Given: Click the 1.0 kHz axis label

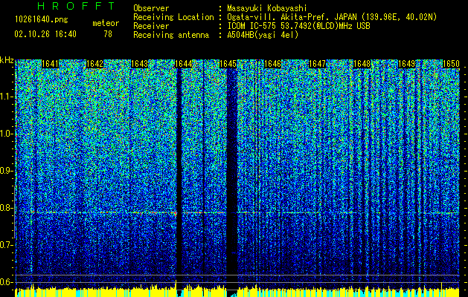Looking at the screenshot, I should (x=6, y=134).
